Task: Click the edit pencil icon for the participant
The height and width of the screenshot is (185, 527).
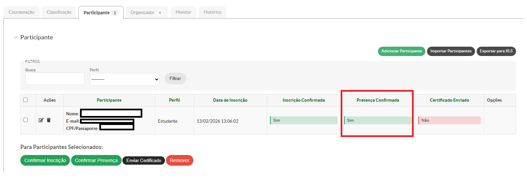Action: pos(41,120)
